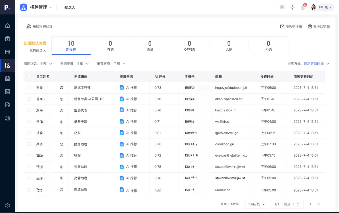This screenshot has width=339, height=213.
Task: Switch to the OFFER stage tab
Action: click(189, 45)
